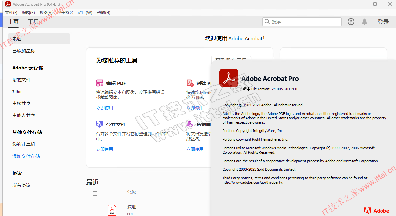Click the Copyright © 1984-2024 Adobe line
396x216 pixels.
tap(263, 105)
